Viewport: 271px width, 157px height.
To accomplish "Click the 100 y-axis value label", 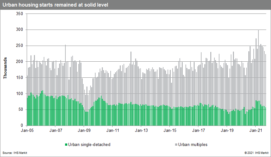I will tap(19, 94).
